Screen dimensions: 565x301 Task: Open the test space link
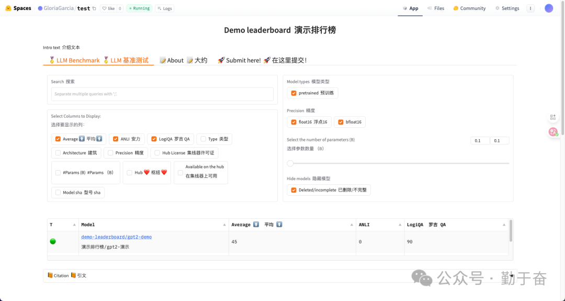pyautogui.click(x=84, y=8)
